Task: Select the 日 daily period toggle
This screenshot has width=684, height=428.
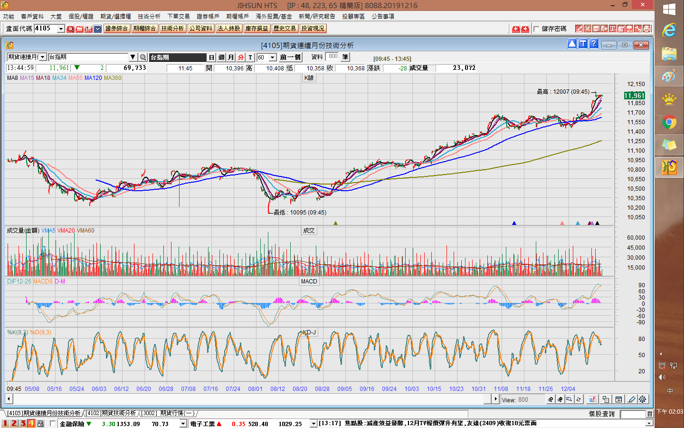Action: coord(211,57)
